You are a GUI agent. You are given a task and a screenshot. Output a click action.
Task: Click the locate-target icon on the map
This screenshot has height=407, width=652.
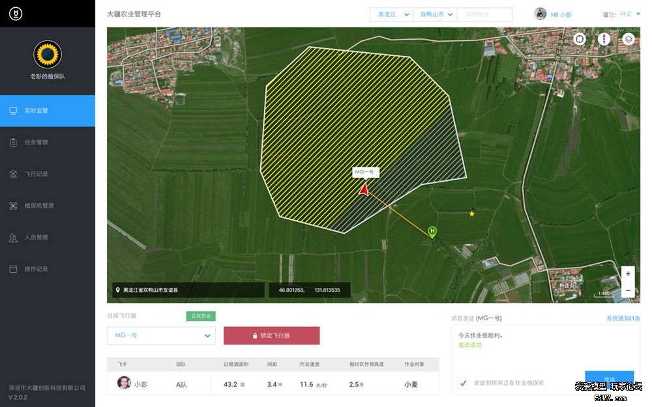click(x=580, y=39)
